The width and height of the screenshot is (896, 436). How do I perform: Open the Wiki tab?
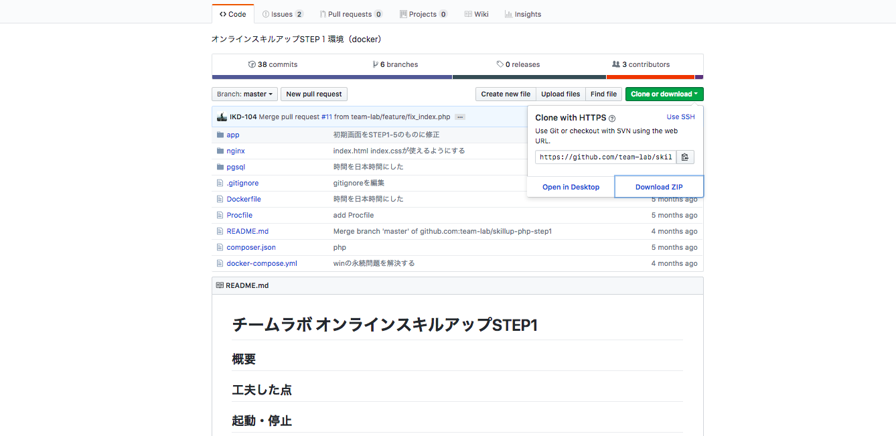tap(476, 14)
